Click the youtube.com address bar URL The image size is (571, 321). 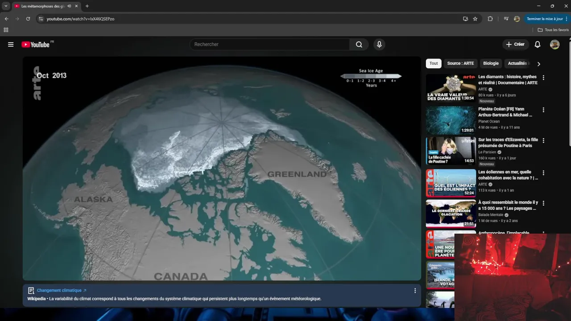(x=80, y=19)
